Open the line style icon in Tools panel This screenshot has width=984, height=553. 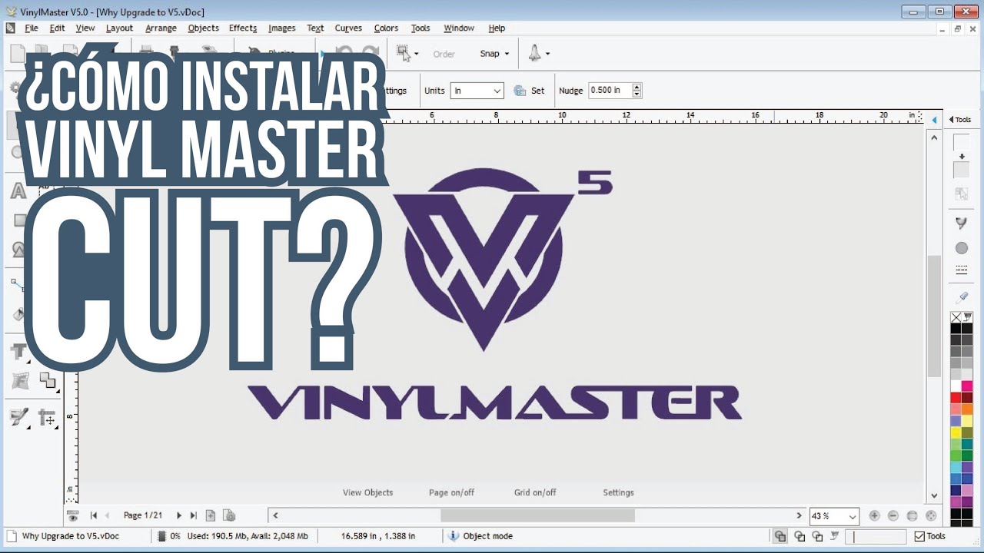click(x=962, y=270)
